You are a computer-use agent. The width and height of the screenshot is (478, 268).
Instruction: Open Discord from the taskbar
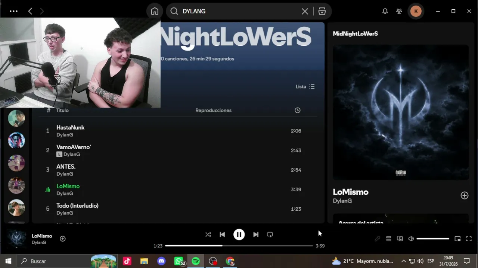[161, 261]
